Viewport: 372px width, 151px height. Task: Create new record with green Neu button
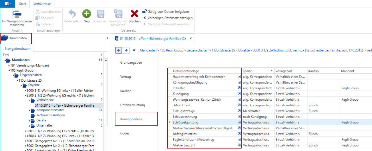(x=87, y=14)
